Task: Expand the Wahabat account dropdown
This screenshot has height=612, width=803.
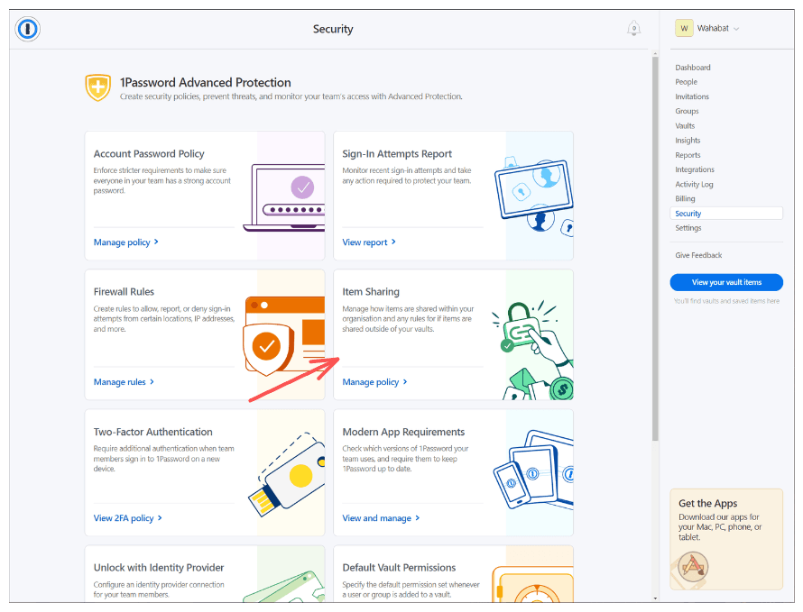Action: (736, 29)
